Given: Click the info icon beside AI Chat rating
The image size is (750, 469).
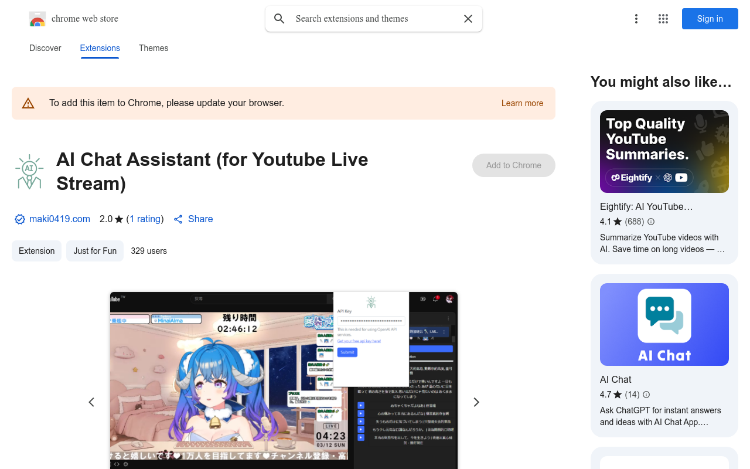Looking at the screenshot, I should point(646,395).
